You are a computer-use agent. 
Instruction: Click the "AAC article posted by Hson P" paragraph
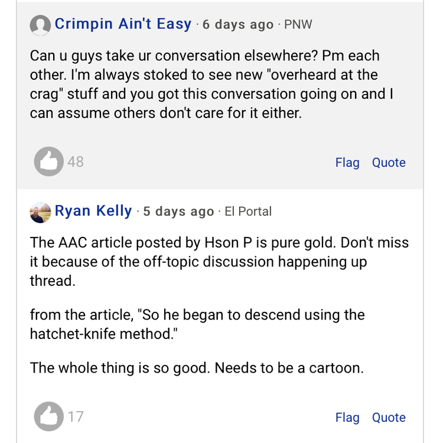[x=219, y=262]
